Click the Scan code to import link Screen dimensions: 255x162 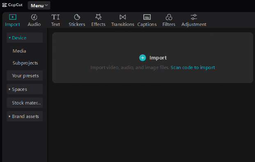[193, 67]
